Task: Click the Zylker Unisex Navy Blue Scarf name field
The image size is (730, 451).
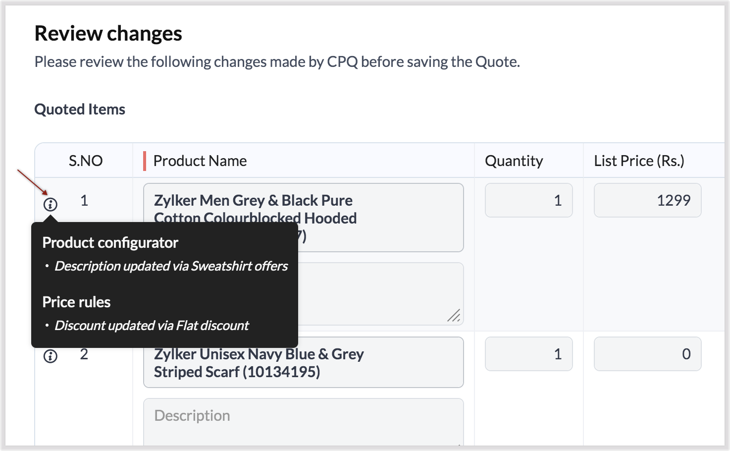Action: point(303,363)
